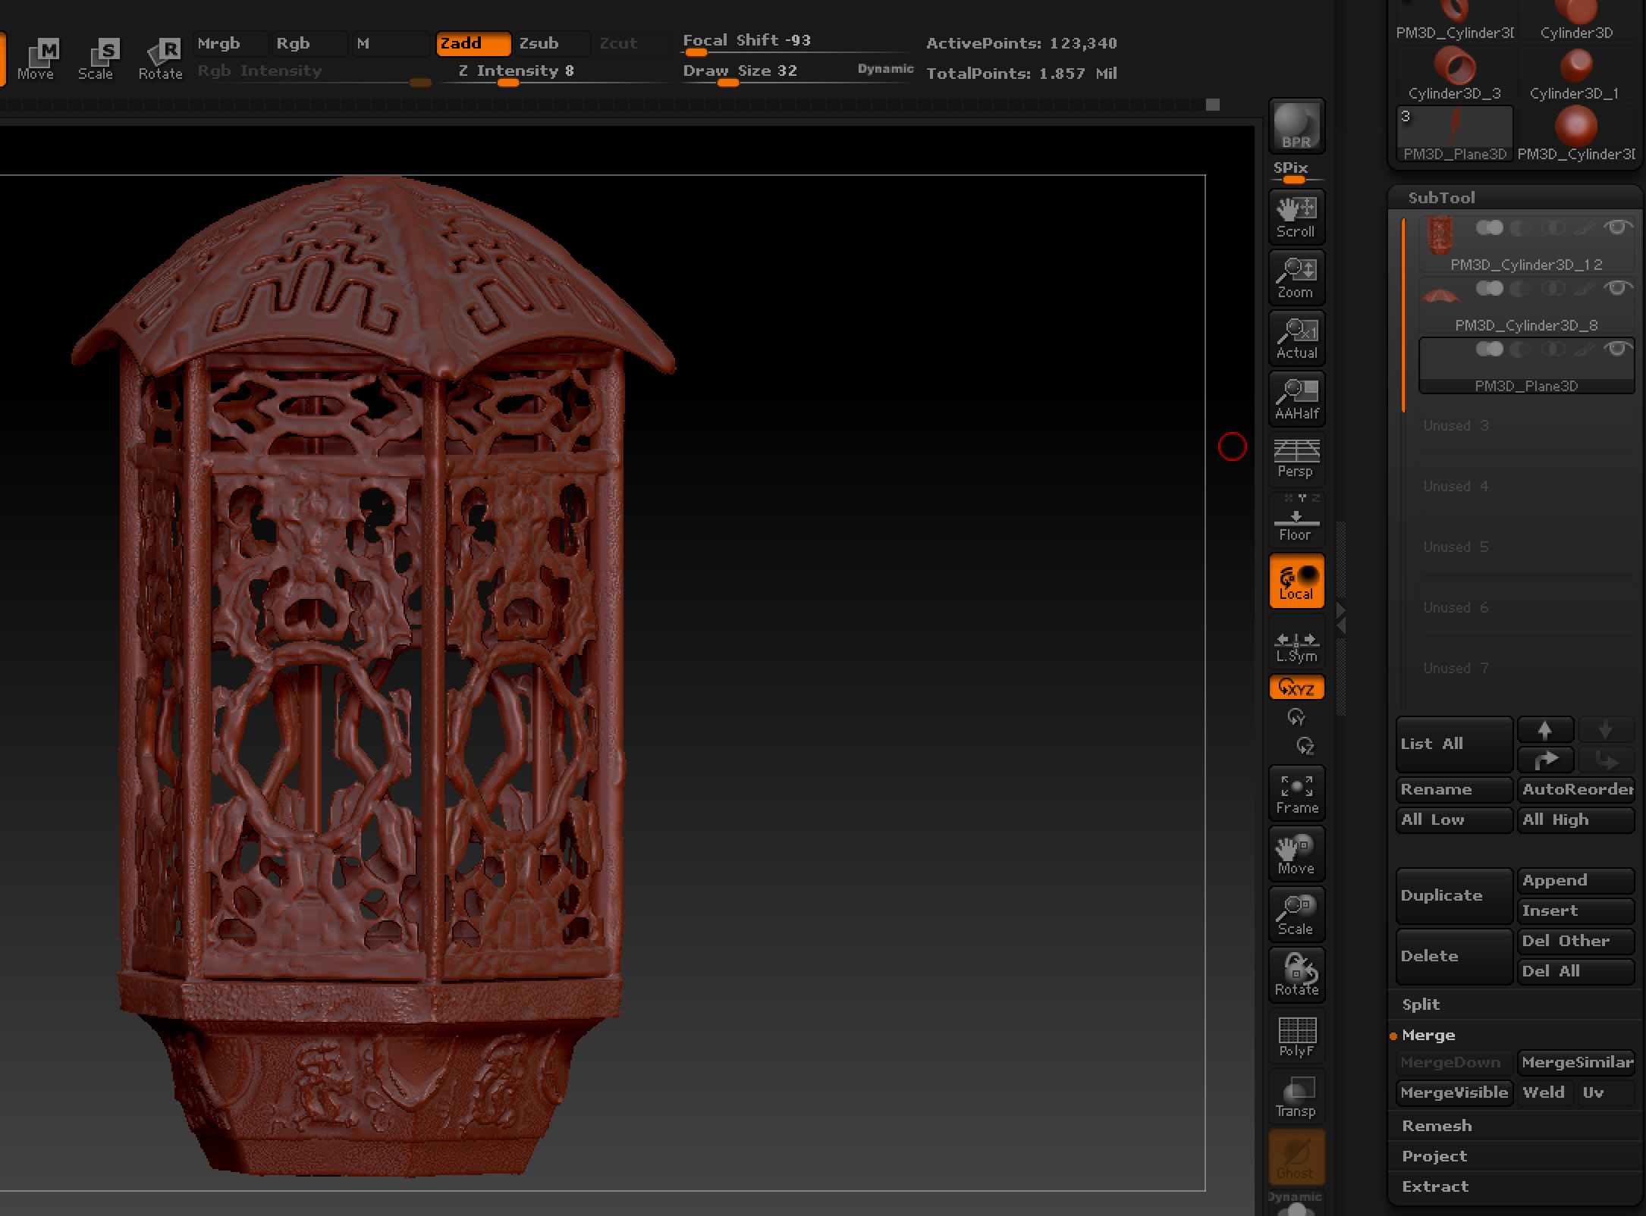Use the right-shelf Rotate view icon
The width and height of the screenshot is (1646, 1216).
click(x=1296, y=975)
